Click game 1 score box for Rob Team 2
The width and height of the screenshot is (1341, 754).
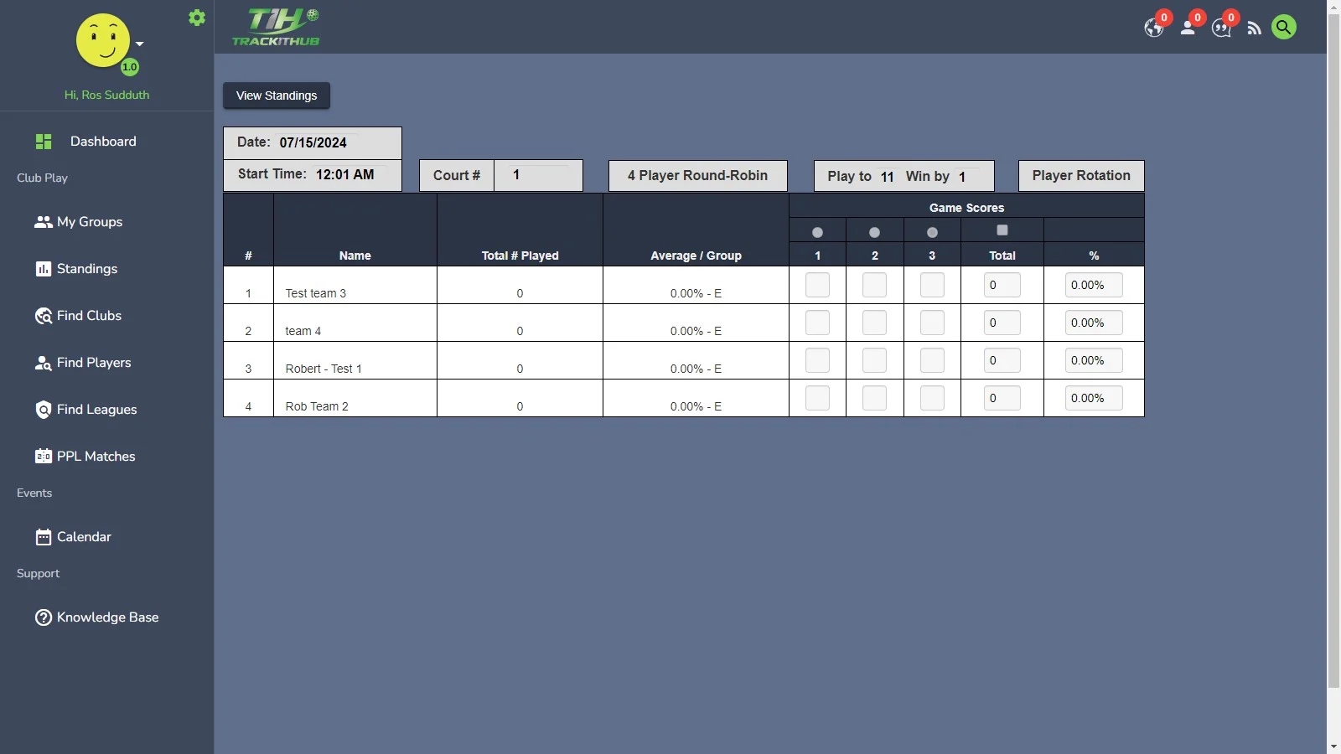pos(817,398)
